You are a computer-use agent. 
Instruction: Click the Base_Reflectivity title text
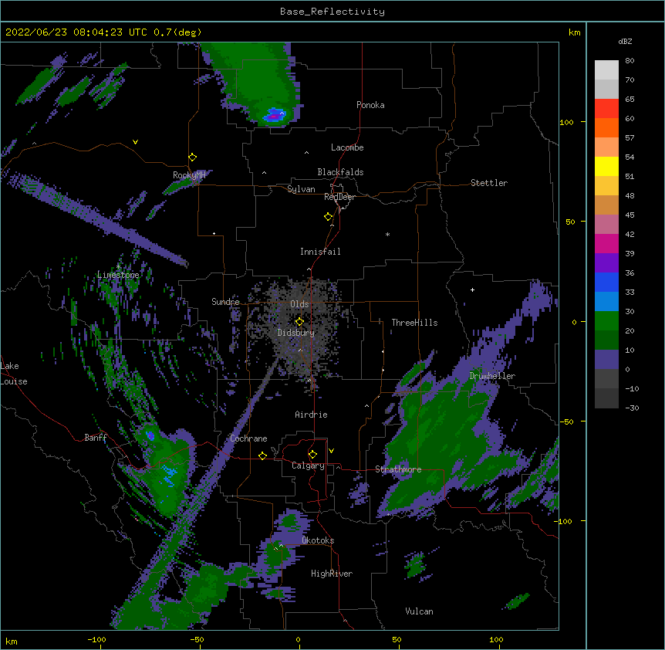pos(332,12)
